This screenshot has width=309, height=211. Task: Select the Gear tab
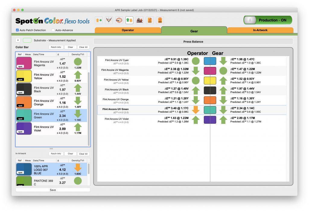(194, 31)
